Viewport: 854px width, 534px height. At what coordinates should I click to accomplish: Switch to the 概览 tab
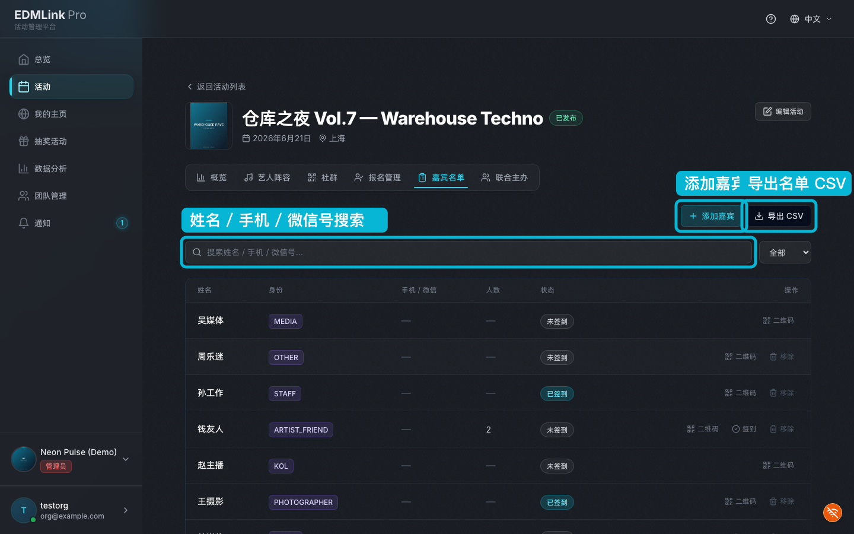212,177
